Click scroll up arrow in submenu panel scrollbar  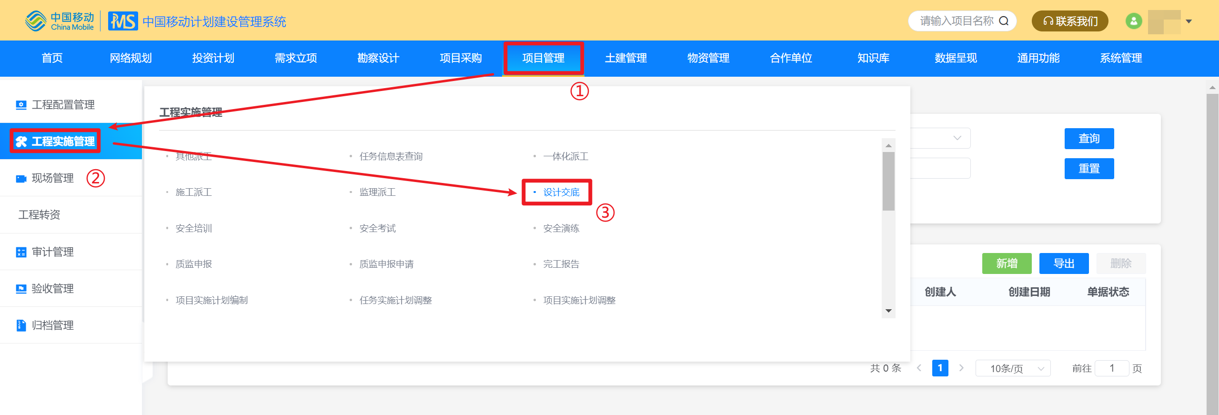(888, 145)
